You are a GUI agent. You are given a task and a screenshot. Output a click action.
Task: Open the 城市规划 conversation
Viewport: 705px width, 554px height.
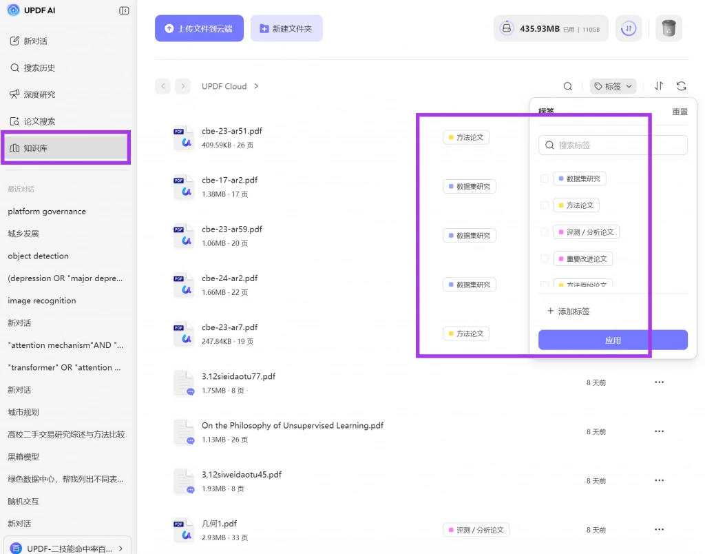pyautogui.click(x=23, y=412)
